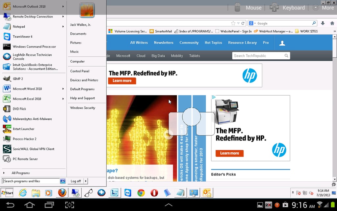Tap the Android home button
The width and height of the screenshot is (337, 211).
[x=29, y=205]
